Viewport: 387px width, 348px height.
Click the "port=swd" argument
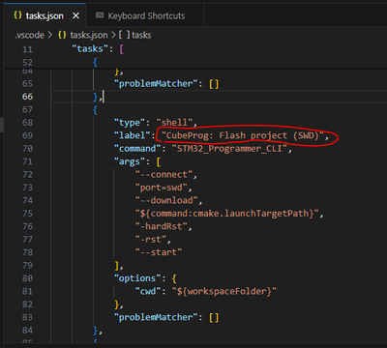pyautogui.click(x=162, y=188)
